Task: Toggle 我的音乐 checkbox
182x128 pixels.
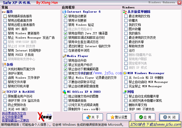Action: (126, 34)
